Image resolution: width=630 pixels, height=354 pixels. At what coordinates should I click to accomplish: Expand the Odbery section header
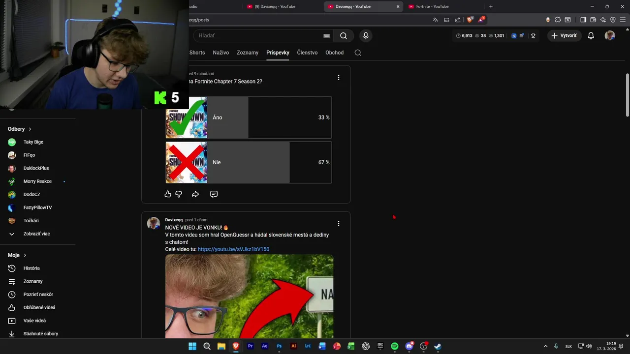(x=20, y=129)
